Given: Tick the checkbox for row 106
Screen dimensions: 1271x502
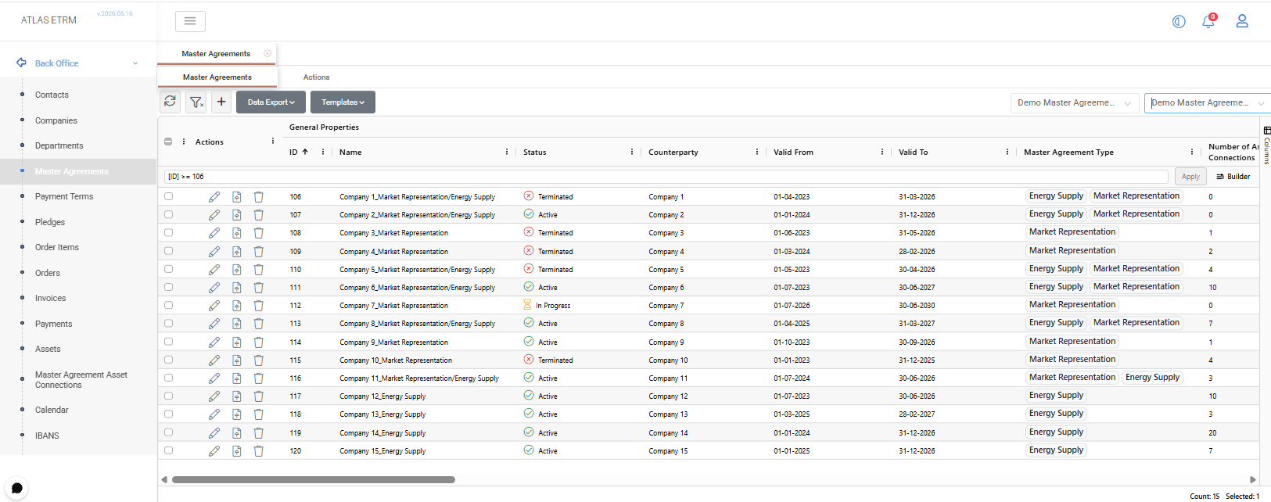Looking at the screenshot, I should (x=168, y=196).
